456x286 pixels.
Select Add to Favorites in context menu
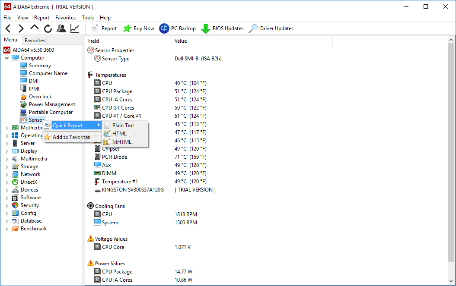point(71,137)
